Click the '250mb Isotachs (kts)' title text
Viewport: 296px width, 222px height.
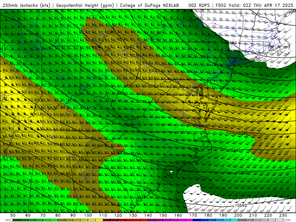tap(26, 5)
